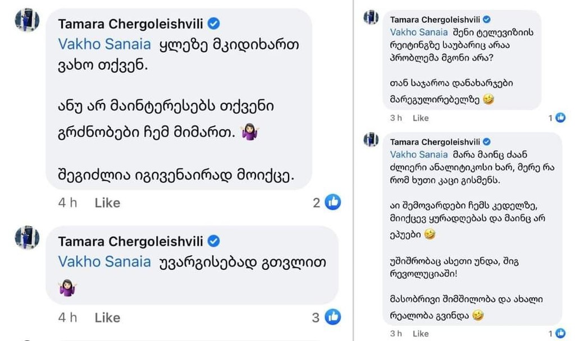Click verified badge on the comment with 3 reactions

tap(214, 241)
